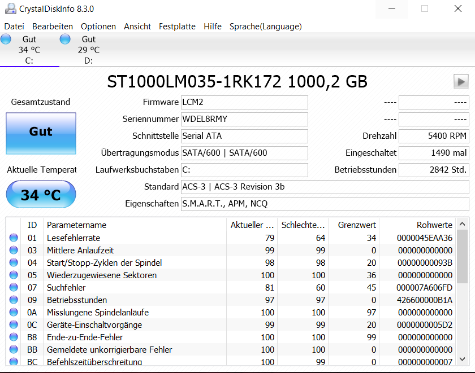475x373 pixels.
Task: Click the ID column header
Action: point(32,225)
